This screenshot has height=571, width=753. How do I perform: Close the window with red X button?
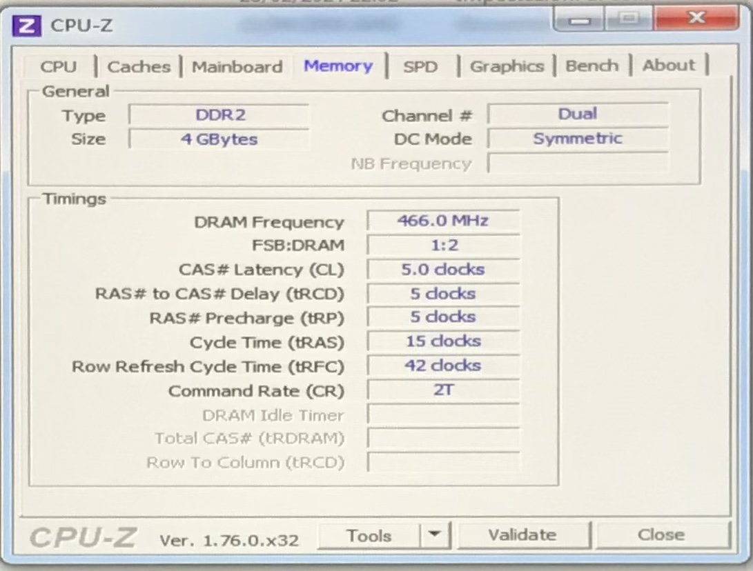[x=695, y=19]
